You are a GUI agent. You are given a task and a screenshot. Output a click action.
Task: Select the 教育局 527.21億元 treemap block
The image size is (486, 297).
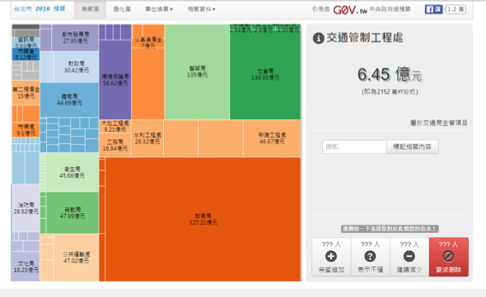click(x=203, y=220)
